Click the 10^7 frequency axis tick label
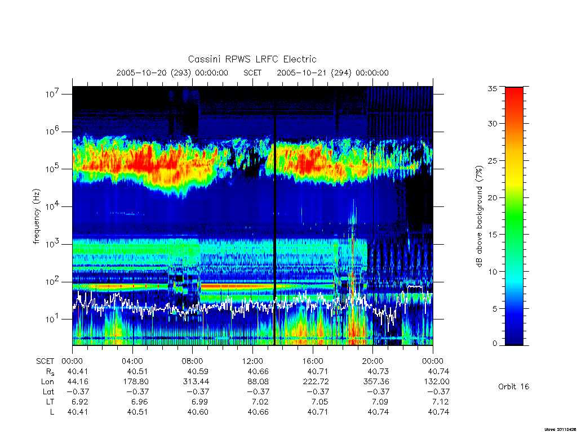 (53, 94)
